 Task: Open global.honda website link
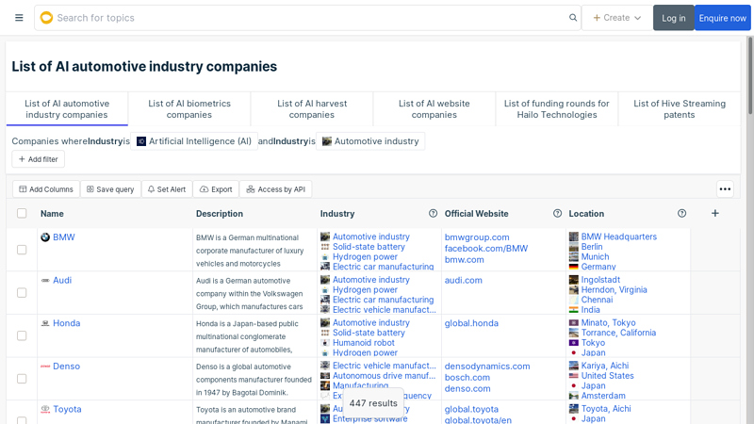pos(471,323)
